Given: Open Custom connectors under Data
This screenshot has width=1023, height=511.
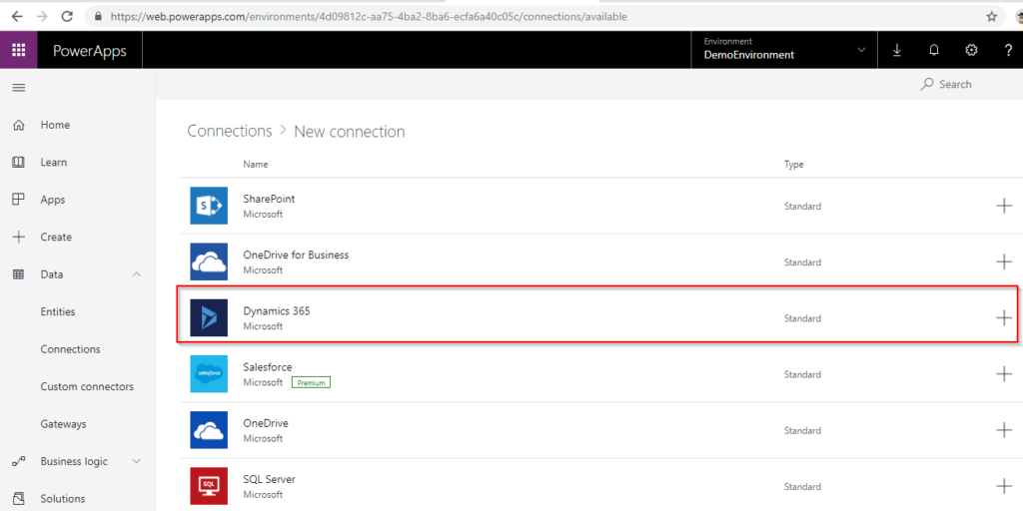Looking at the screenshot, I should (87, 386).
